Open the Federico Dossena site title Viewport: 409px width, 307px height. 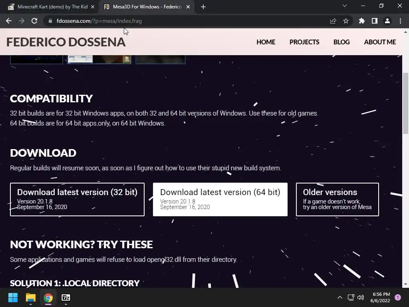click(66, 42)
